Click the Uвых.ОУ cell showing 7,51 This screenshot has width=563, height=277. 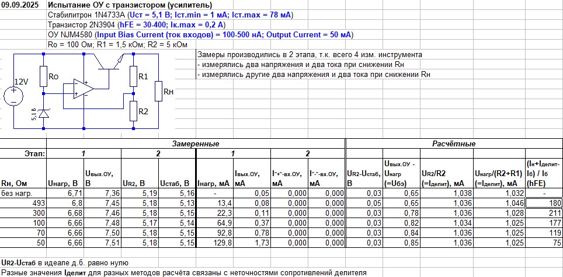pos(102,241)
